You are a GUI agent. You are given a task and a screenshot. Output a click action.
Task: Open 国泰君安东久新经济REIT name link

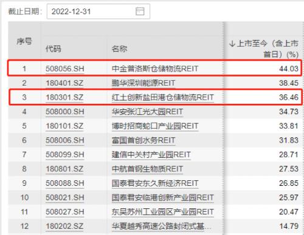pos(155,183)
